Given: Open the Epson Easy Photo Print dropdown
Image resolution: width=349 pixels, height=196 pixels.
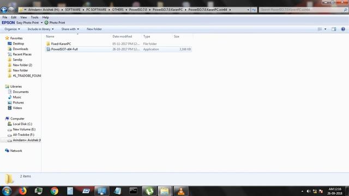Looking at the screenshot, I should pyautogui.click(x=41, y=23).
